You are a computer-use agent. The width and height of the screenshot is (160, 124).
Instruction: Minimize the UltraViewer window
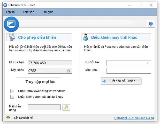129,5
